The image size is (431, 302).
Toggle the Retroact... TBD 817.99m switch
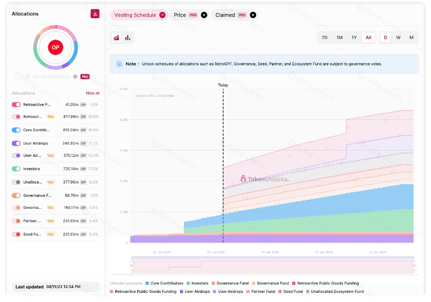coord(16,117)
